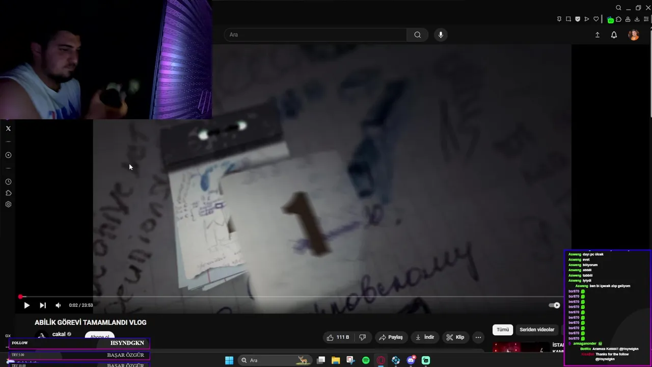Open the upload/create icon in YouTube's header
Screen dimensions: 652x367
pos(597,35)
